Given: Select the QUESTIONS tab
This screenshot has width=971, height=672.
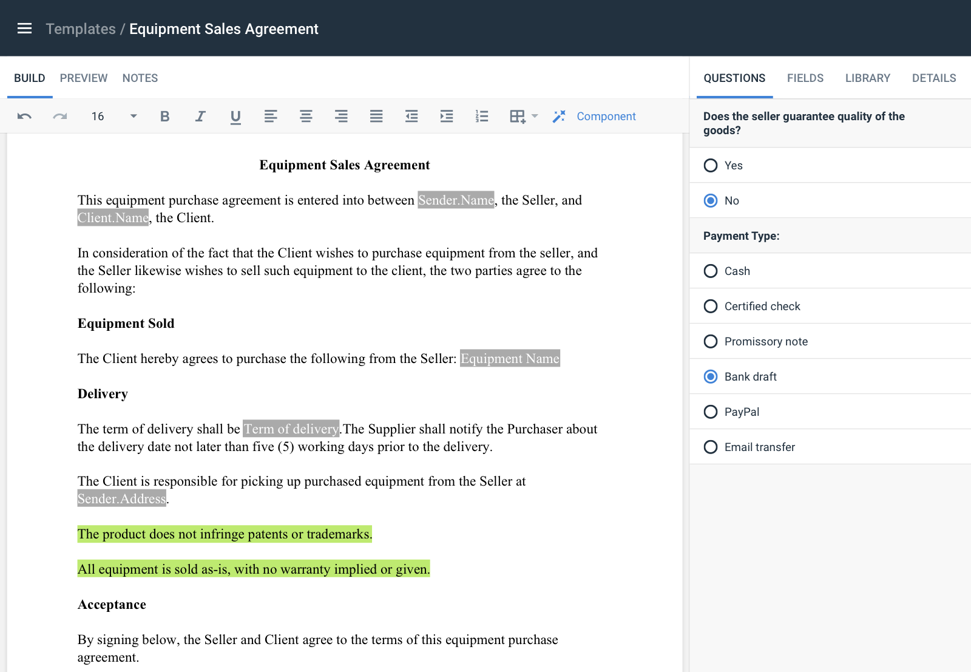Looking at the screenshot, I should tap(734, 78).
